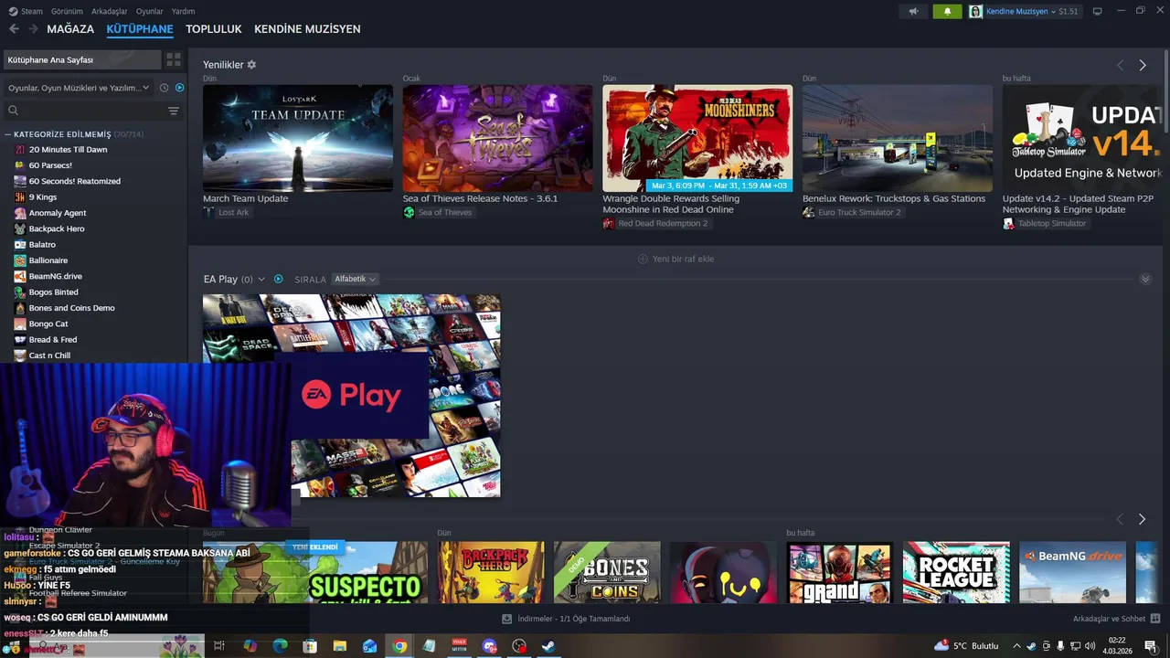Enter Big Picture mode monitor icon
The height and width of the screenshot is (658, 1170).
pyautogui.click(x=1098, y=11)
